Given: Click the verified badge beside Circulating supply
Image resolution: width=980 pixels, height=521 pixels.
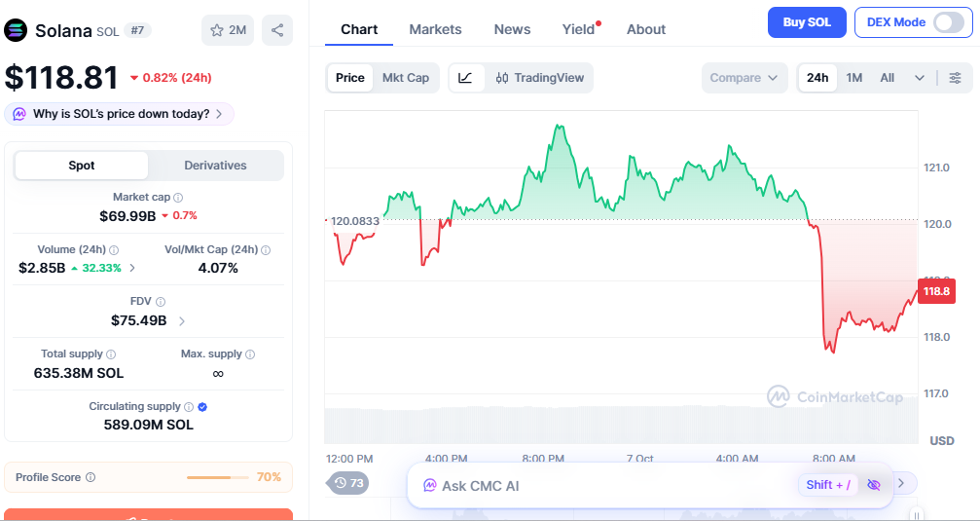Looking at the screenshot, I should [202, 407].
